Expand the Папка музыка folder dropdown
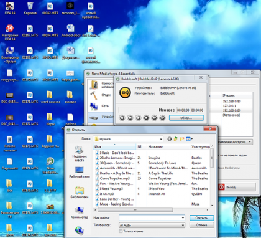This screenshot has height=238, width=261. [161, 139]
